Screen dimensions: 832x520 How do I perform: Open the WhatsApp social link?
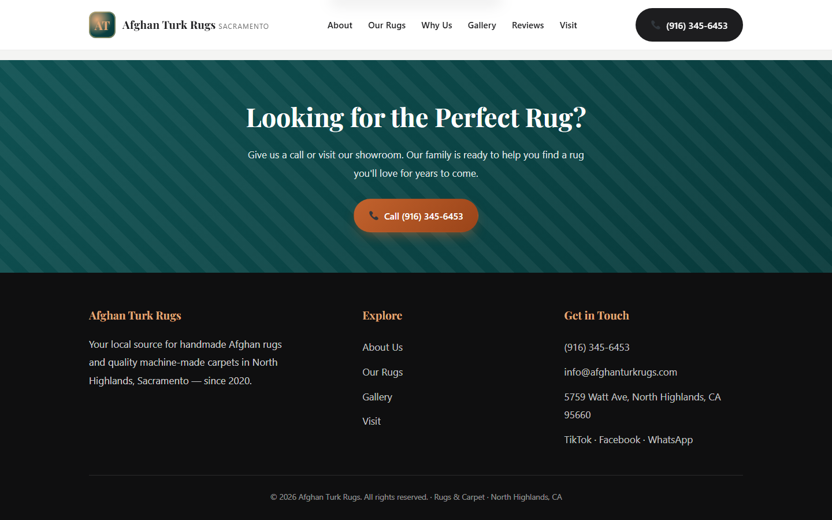[x=670, y=440]
